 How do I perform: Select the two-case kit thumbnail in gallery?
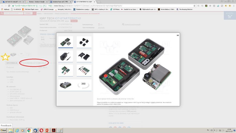point(66,42)
